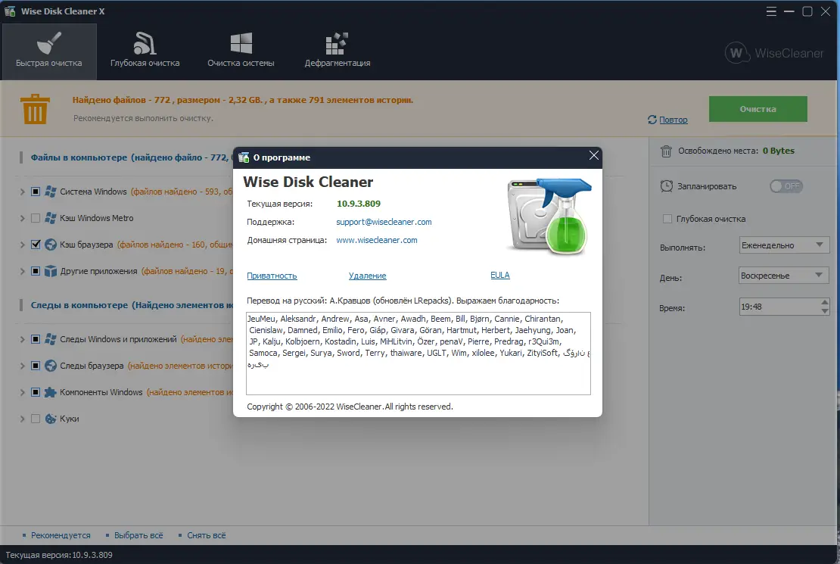Click the Приватность link
840x564 pixels.
272,276
